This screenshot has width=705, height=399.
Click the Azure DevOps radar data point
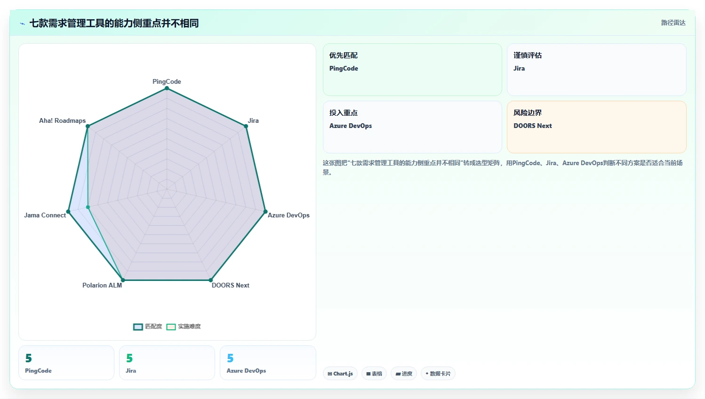point(265,211)
